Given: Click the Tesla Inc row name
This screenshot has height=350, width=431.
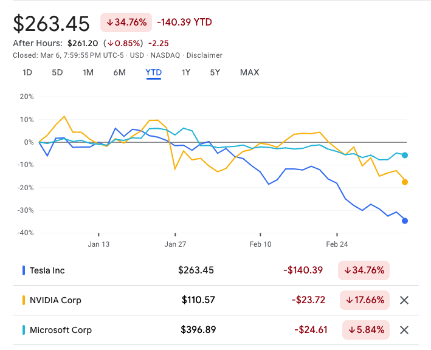Looking at the screenshot, I should (x=47, y=270).
